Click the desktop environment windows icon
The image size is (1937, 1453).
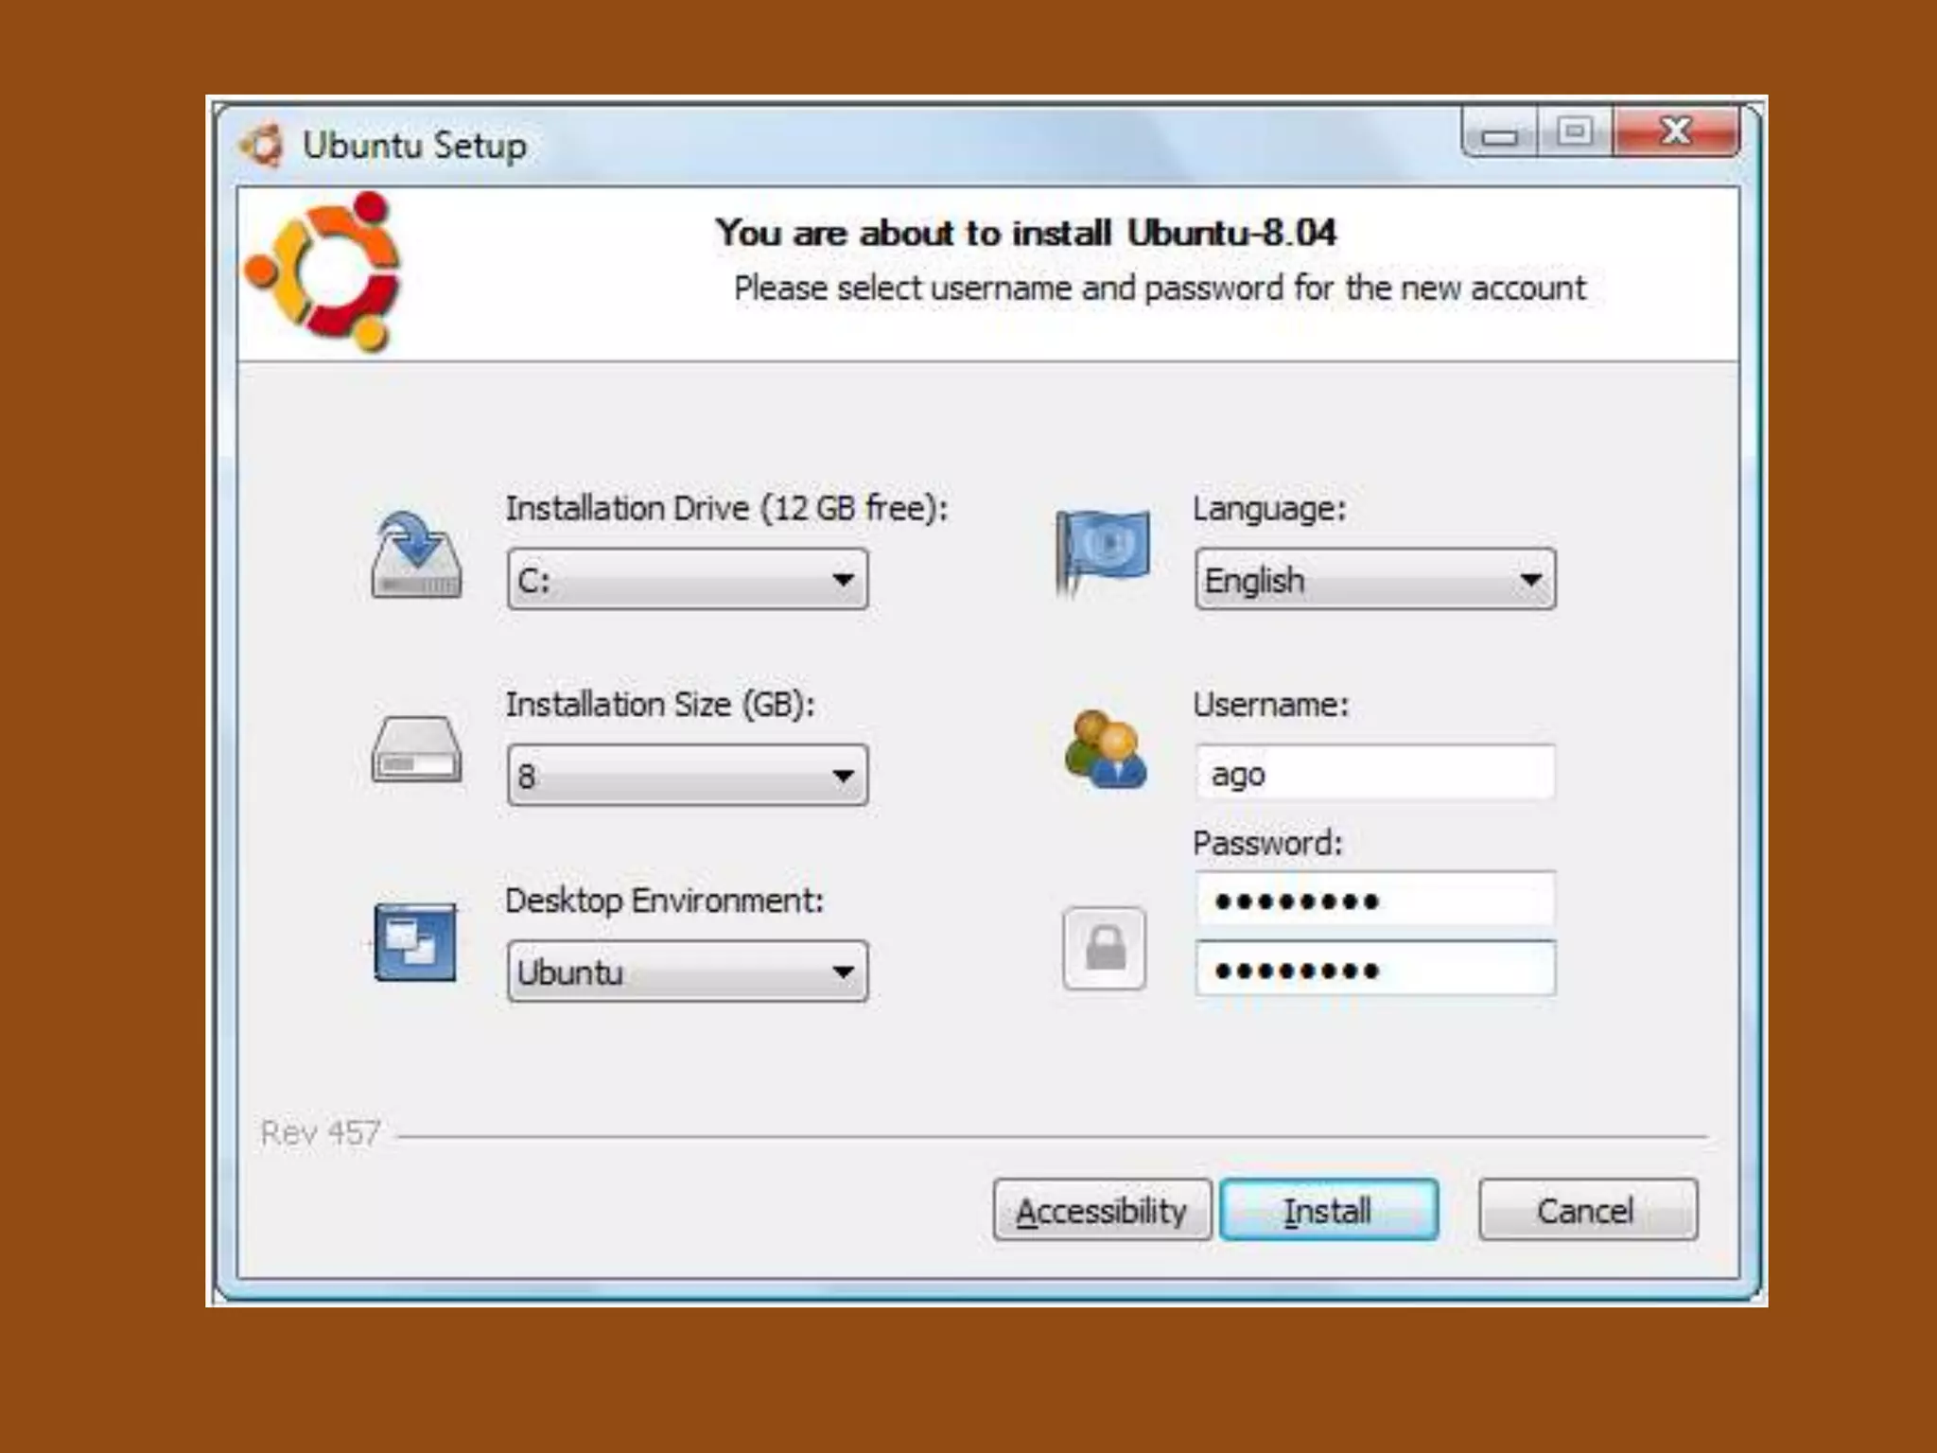pyautogui.click(x=414, y=942)
